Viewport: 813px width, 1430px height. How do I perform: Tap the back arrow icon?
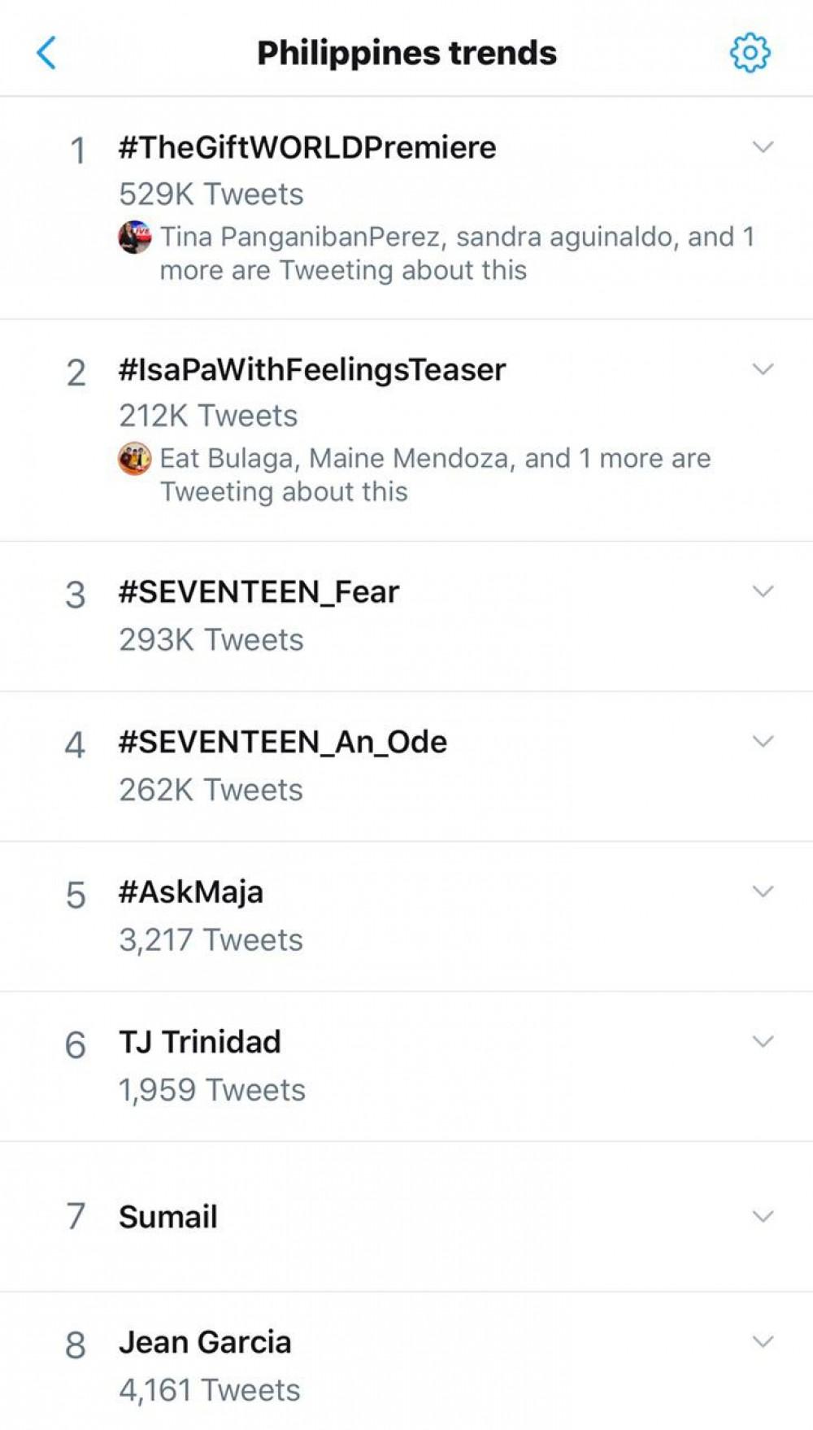(47, 53)
